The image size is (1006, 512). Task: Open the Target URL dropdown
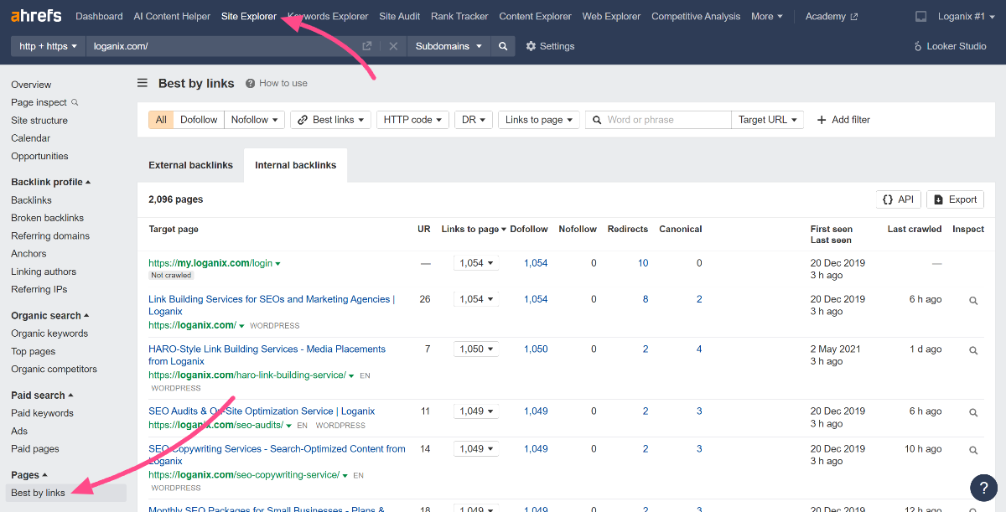767,120
